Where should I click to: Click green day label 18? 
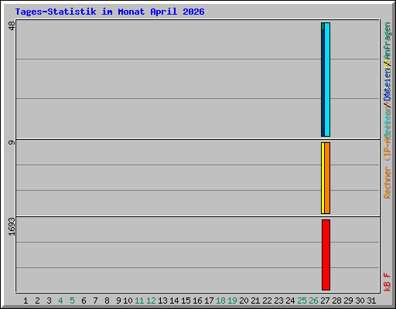pos(220,301)
